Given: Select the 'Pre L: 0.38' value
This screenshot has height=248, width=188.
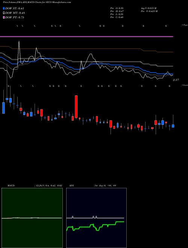Looking at the screenshot, I should click(x=117, y=14).
